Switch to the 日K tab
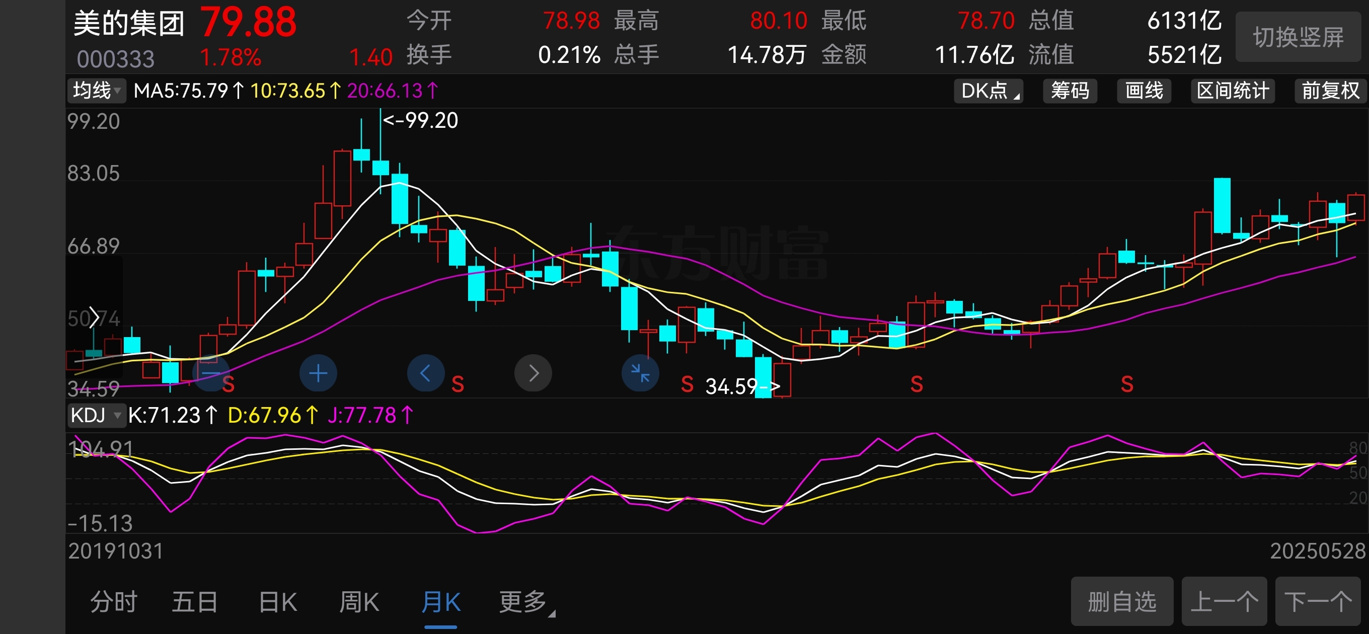The height and width of the screenshot is (634, 1369). 277,602
